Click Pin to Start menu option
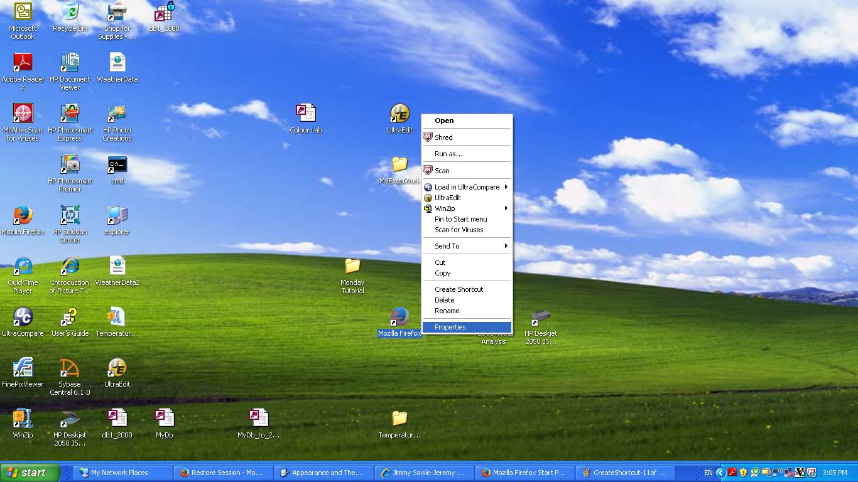 click(x=460, y=219)
